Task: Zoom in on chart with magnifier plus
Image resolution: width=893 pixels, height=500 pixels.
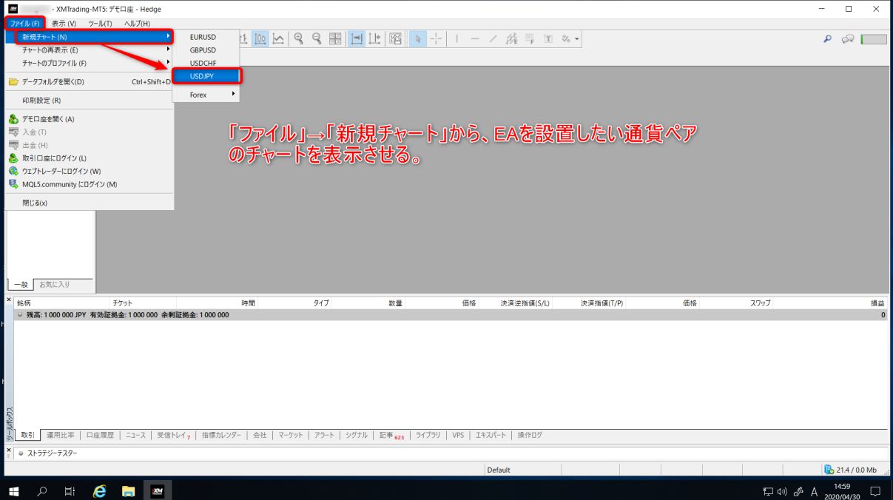Action: pyautogui.click(x=299, y=38)
